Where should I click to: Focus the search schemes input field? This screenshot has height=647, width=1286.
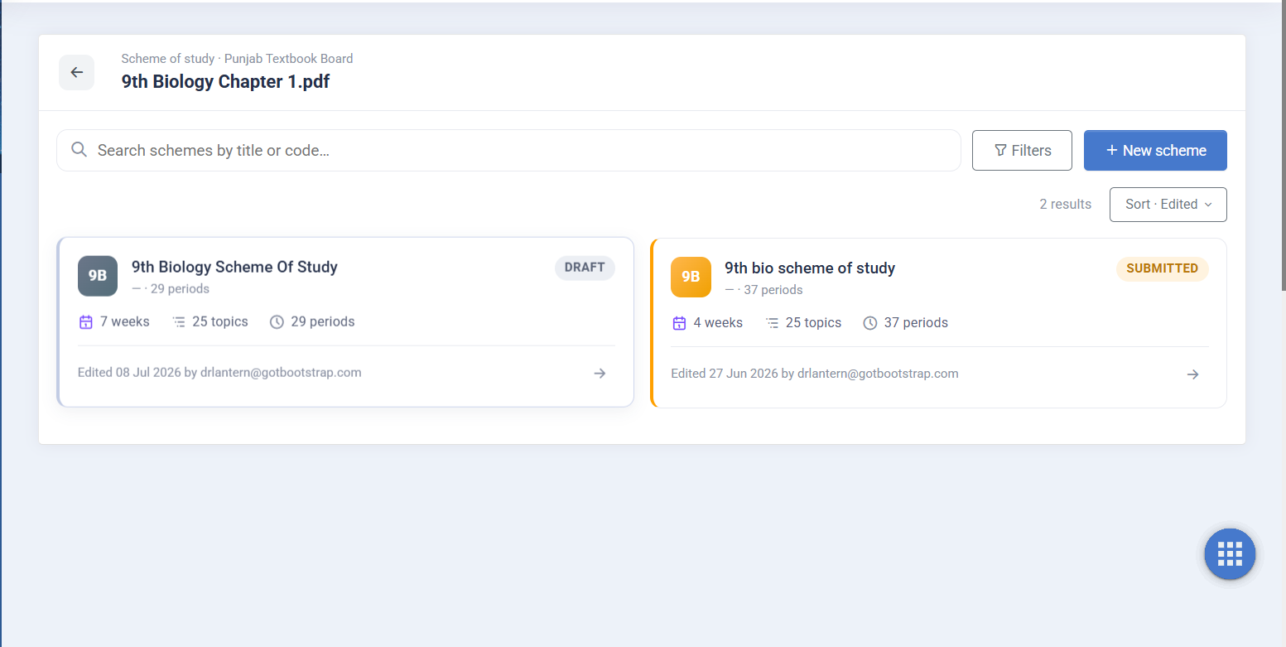coord(508,151)
